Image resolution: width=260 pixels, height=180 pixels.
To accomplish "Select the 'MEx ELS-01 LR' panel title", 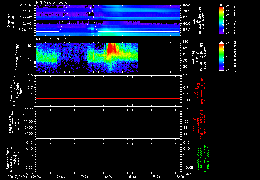I will tap(51, 39).
